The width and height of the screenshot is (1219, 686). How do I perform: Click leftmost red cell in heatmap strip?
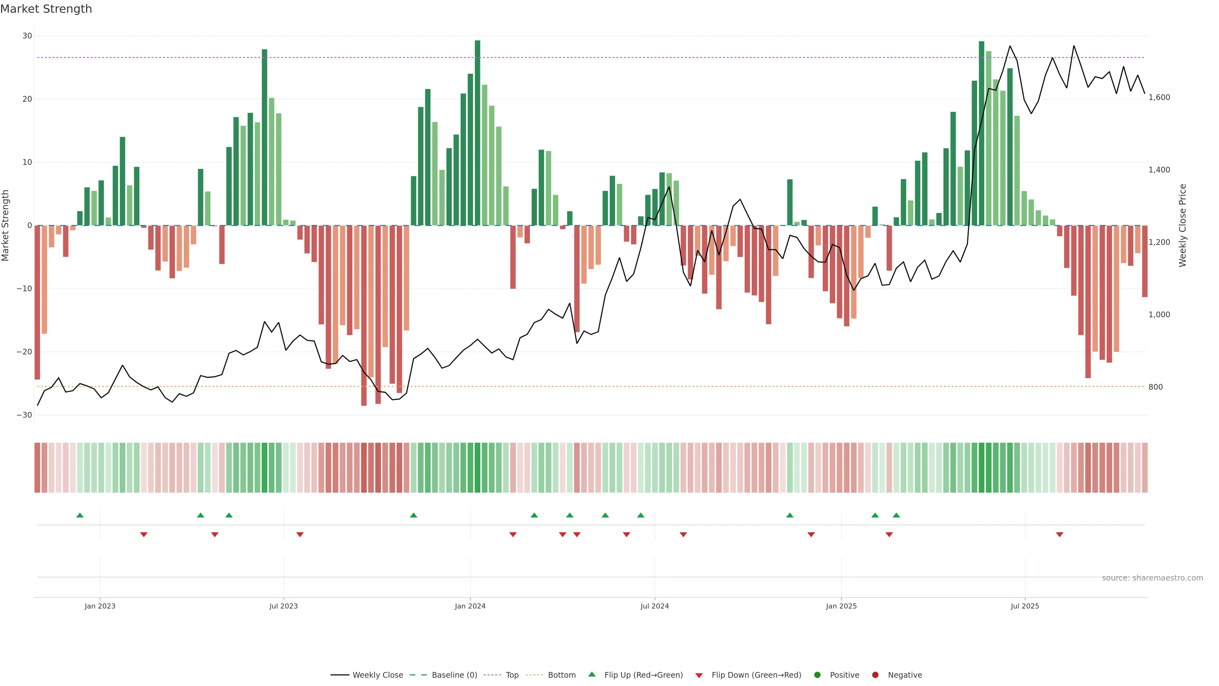(37, 468)
